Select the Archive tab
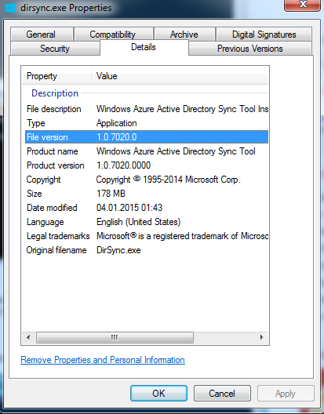This screenshot has height=414, width=324. [x=184, y=34]
